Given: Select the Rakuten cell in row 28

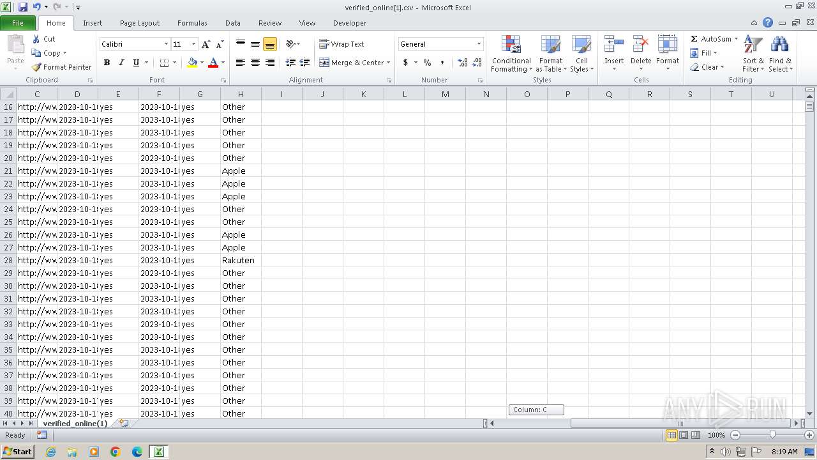Looking at the screenshot, I should 241,260.
